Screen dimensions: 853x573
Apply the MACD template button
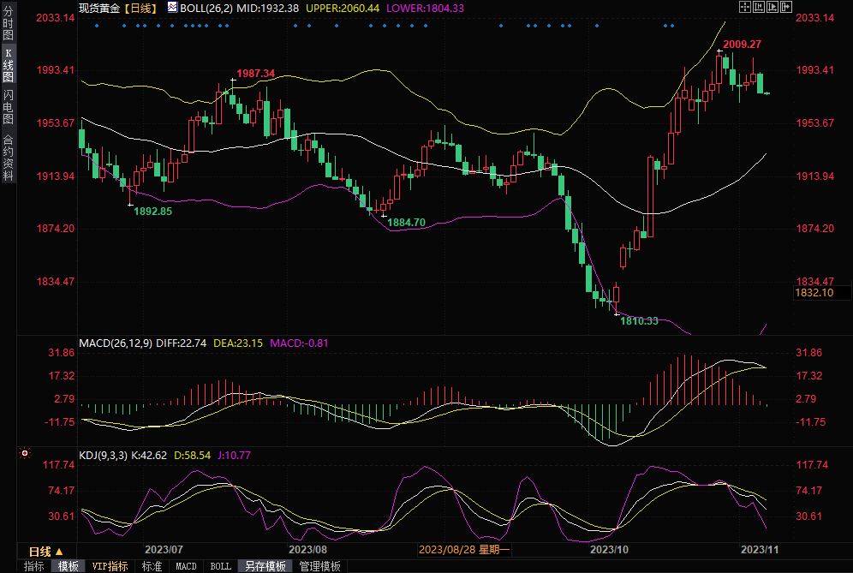pos(186,566)
